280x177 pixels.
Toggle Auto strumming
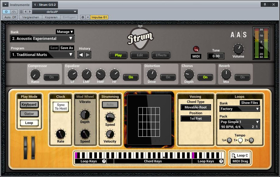[110, 105]
